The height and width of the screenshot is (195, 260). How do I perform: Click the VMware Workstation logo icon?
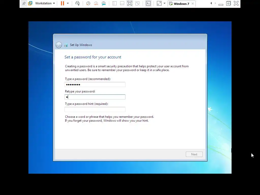click(30, 3)
